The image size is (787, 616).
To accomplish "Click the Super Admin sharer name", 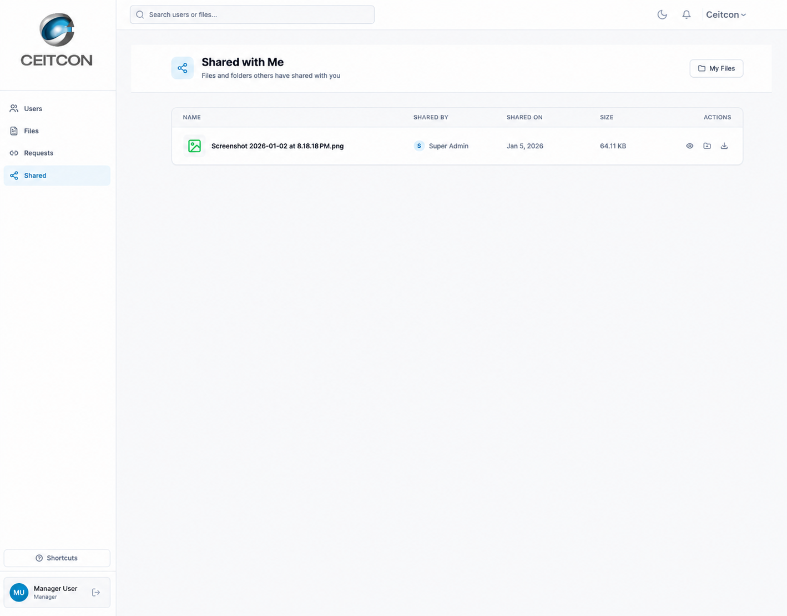I will pyautogui.click(x=448, y=146).
